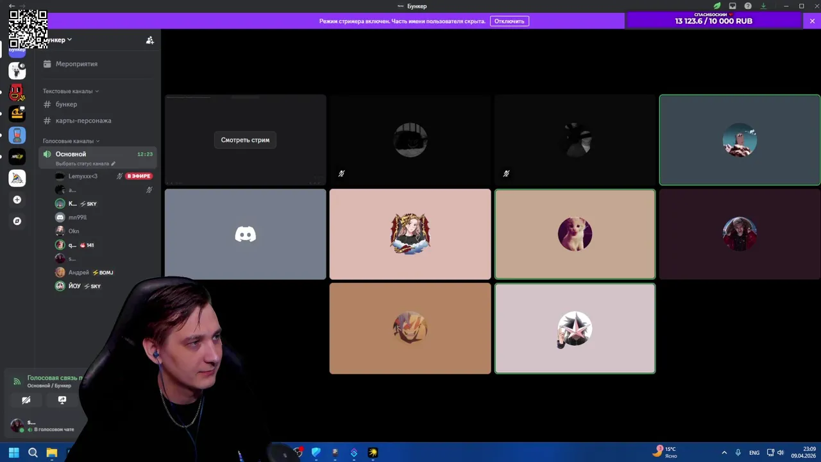
Task: Switch to the white sailboat server icon
Action: tap(17, 178)
